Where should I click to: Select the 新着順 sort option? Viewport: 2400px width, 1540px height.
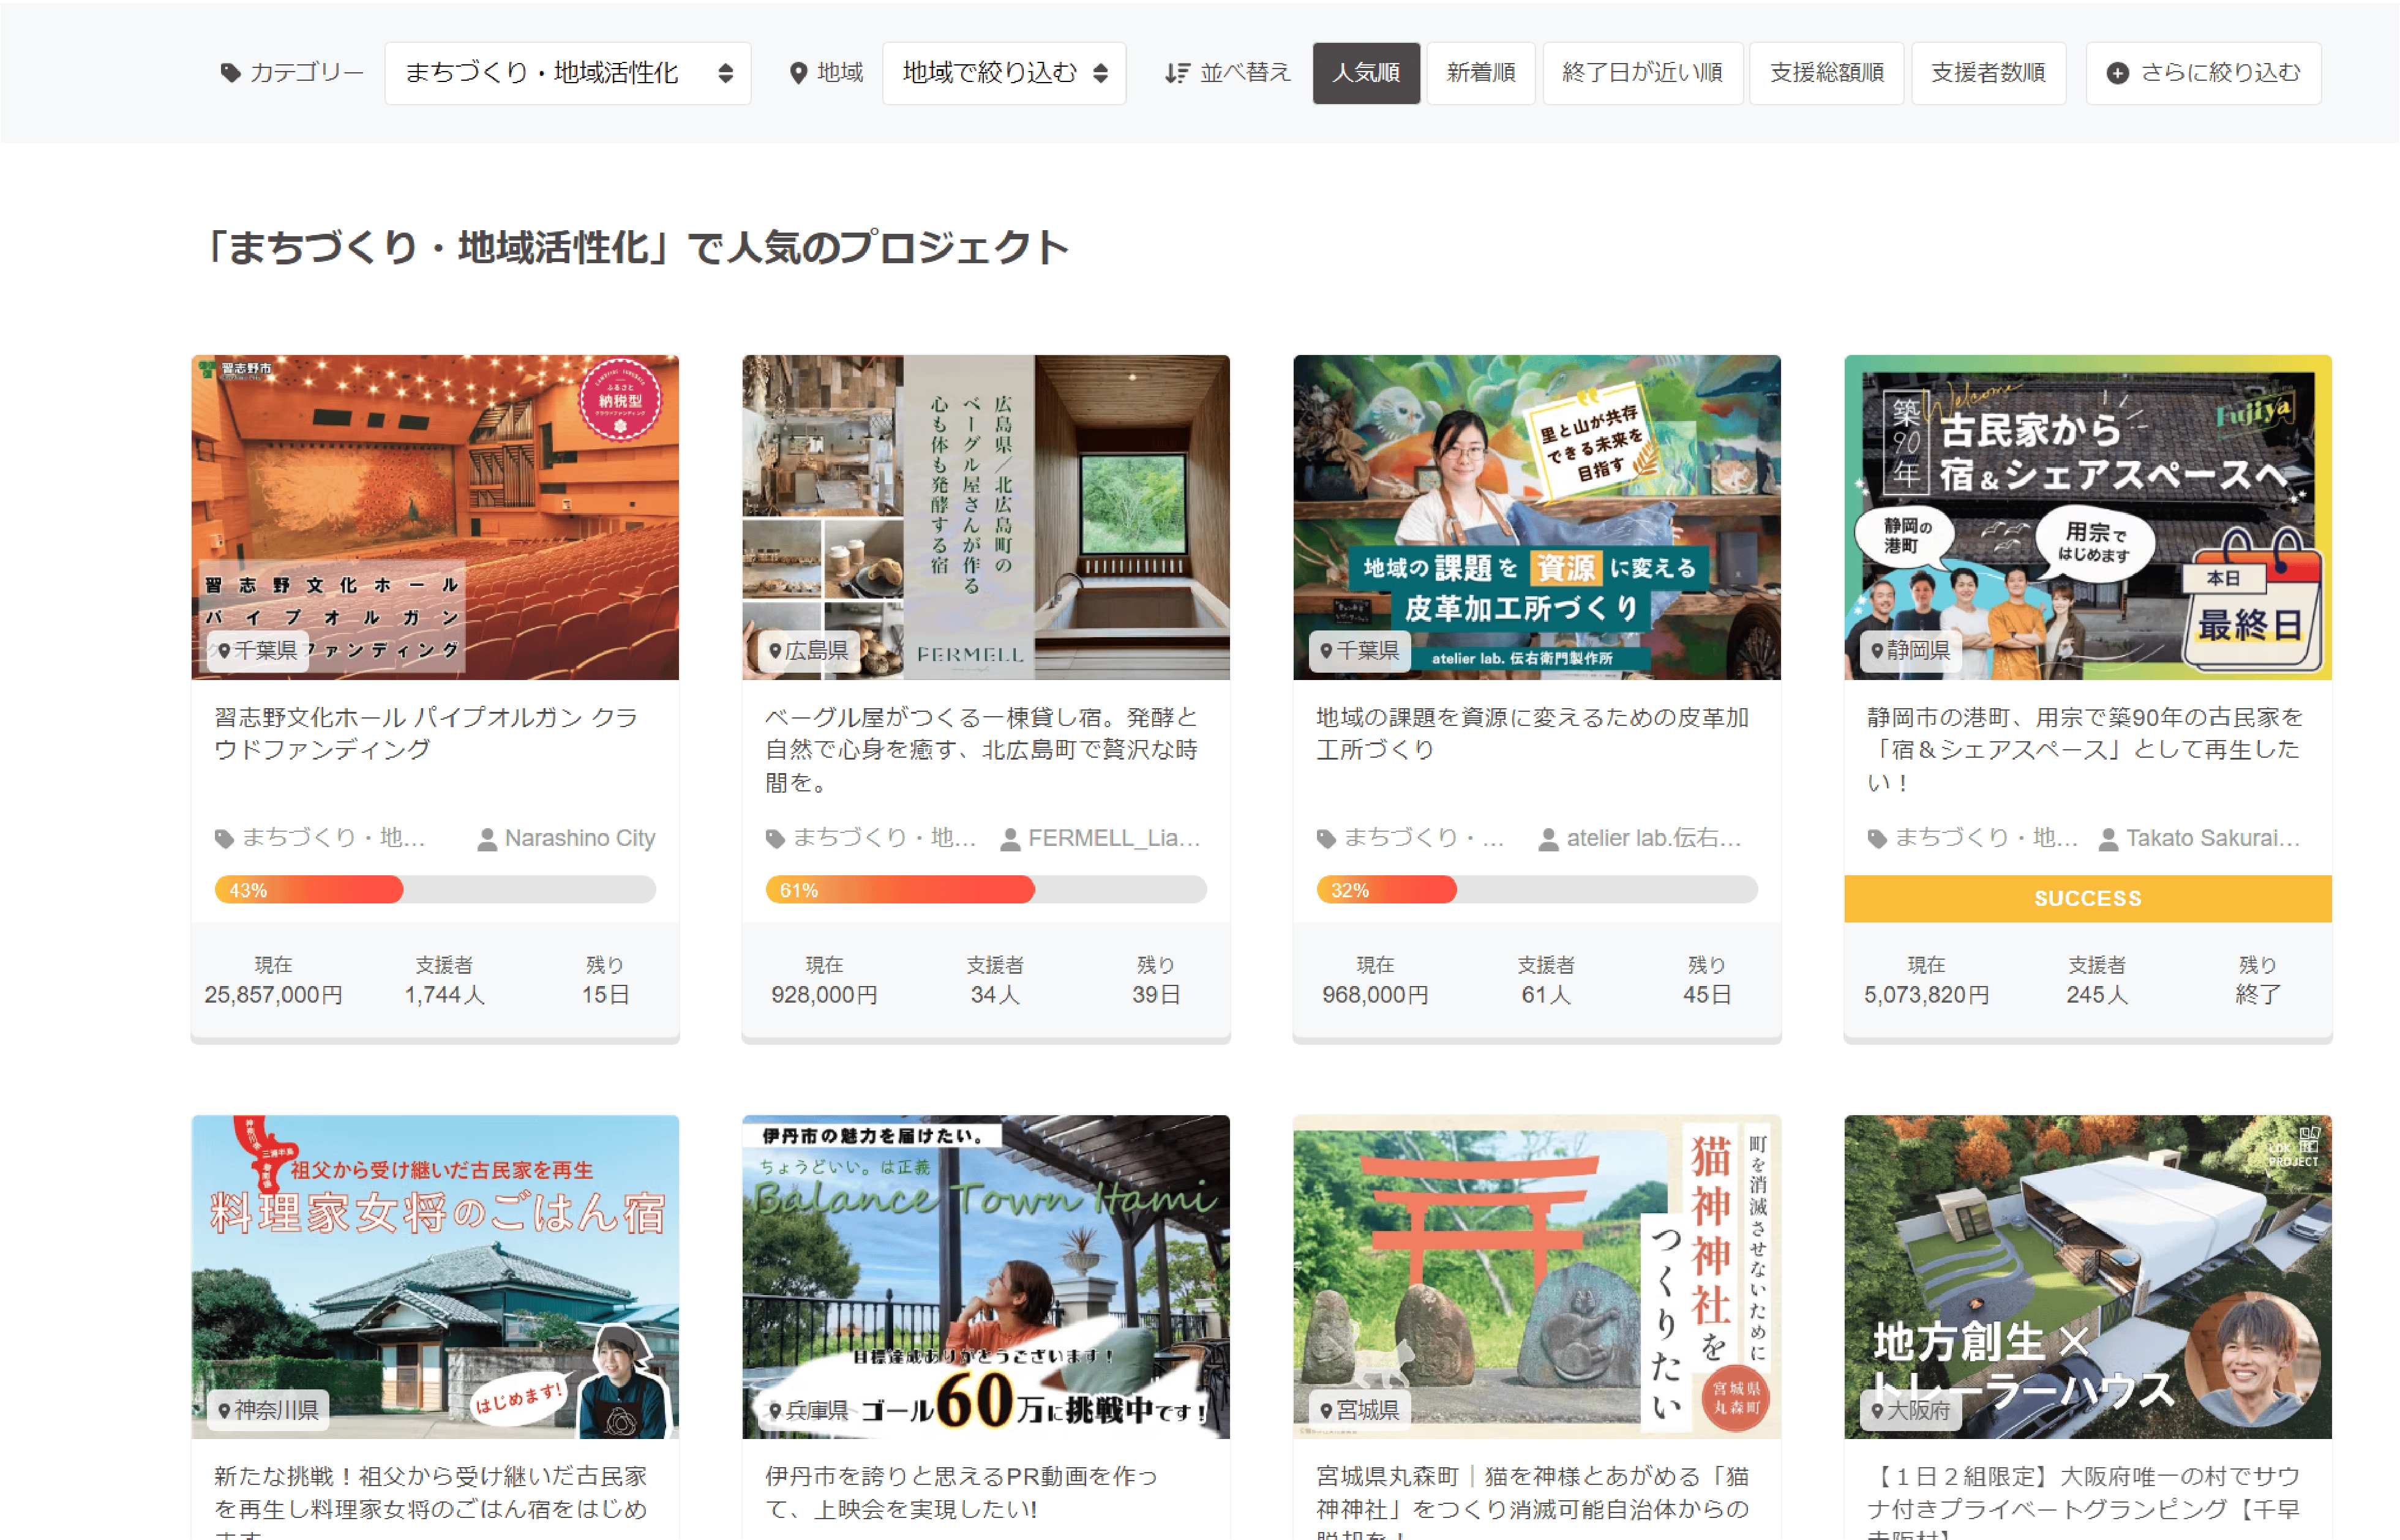click(1480, 73)
